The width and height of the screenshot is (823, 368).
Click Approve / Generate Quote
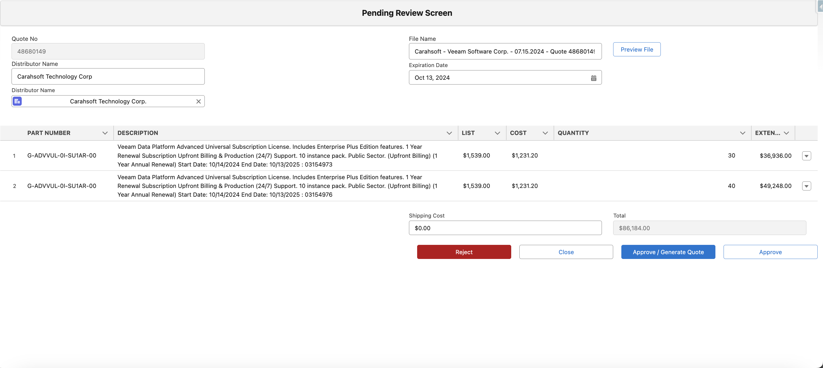coord(668,252)
